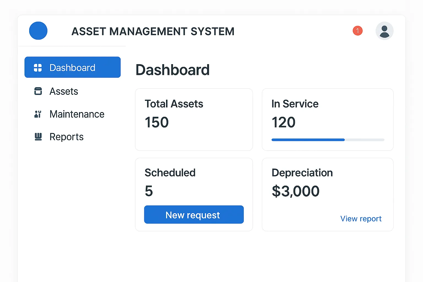
Task: Click the Dashboard page heading
Action: (x=173, y=70)
